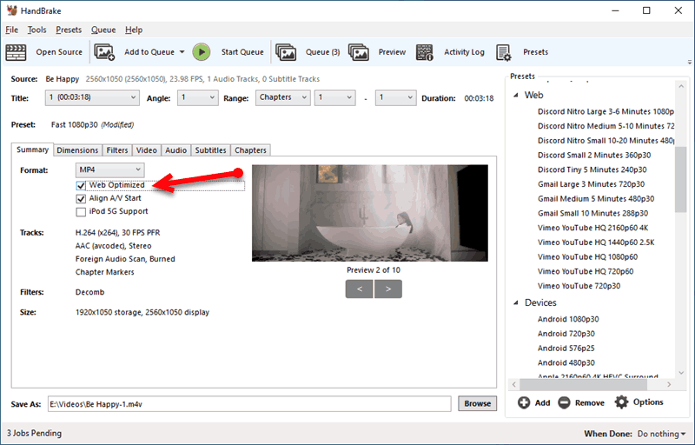This screenshot has width=695, height=445.
Task: Click the Add to Queue image icon
Action: (x=104, y=52)
